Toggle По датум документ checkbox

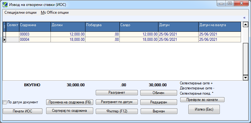click(x=5, y=102)
